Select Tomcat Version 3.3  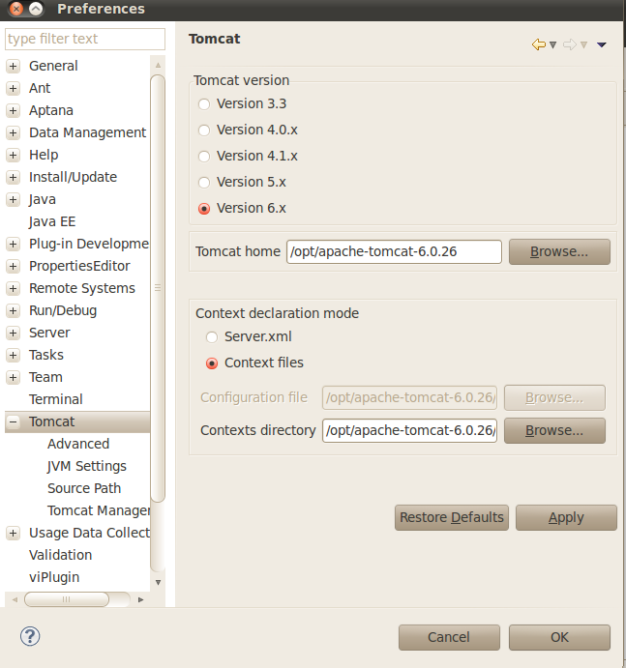[204, 104]
